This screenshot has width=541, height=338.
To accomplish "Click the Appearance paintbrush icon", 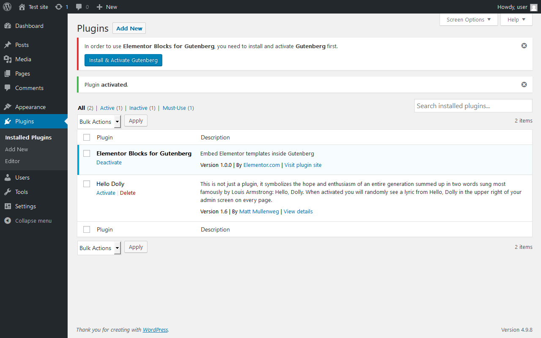I will point(8,107).
